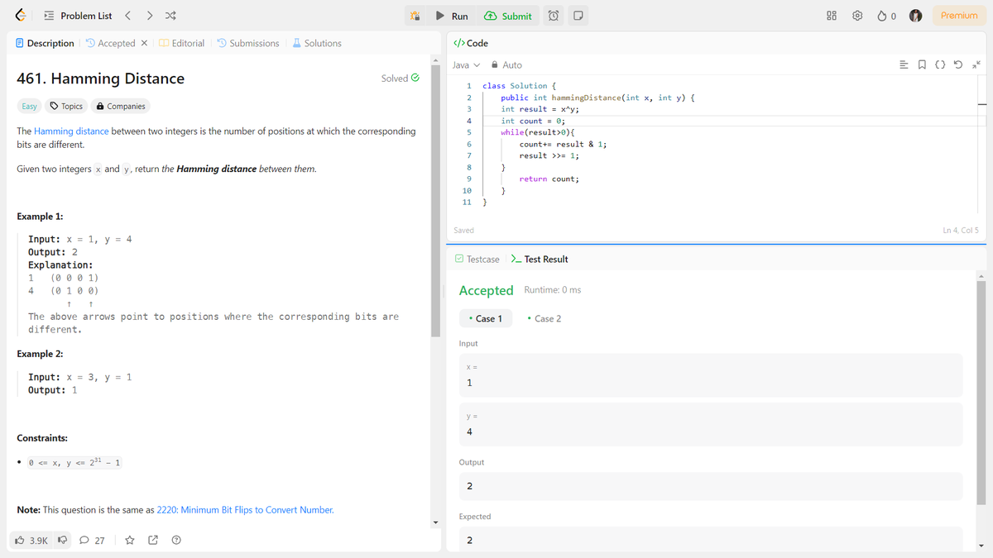Switch to the Solutions tab
The height and width of the screenshot is (558, 993).
tap(316, 43)
